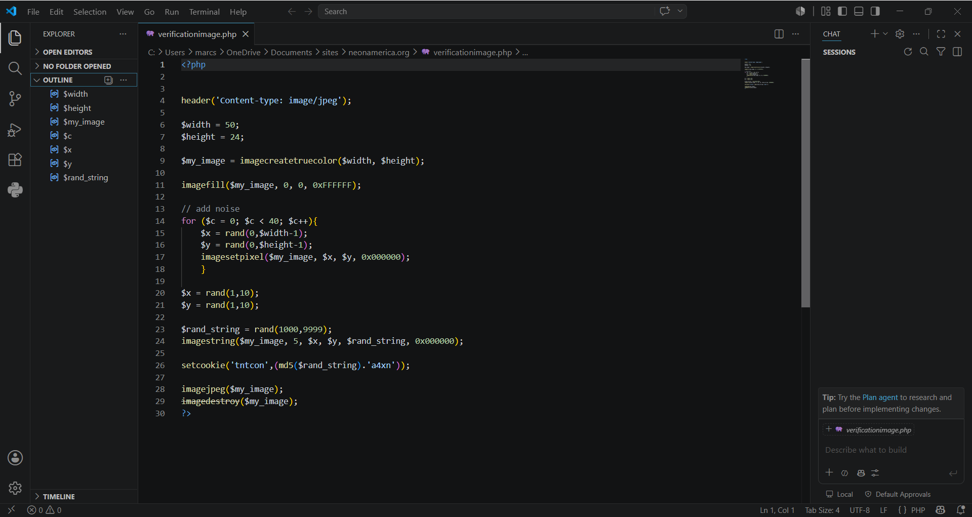The width and height of the screenshot is (972, 517).
Task: Click the configure tools sliders icon
Action: (x=875, y=473)
